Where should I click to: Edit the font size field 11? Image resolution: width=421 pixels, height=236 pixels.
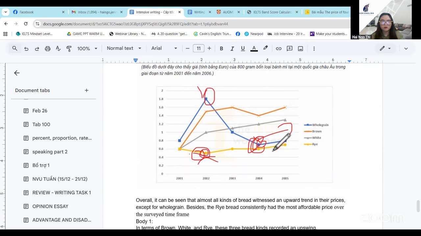point(198,49)
